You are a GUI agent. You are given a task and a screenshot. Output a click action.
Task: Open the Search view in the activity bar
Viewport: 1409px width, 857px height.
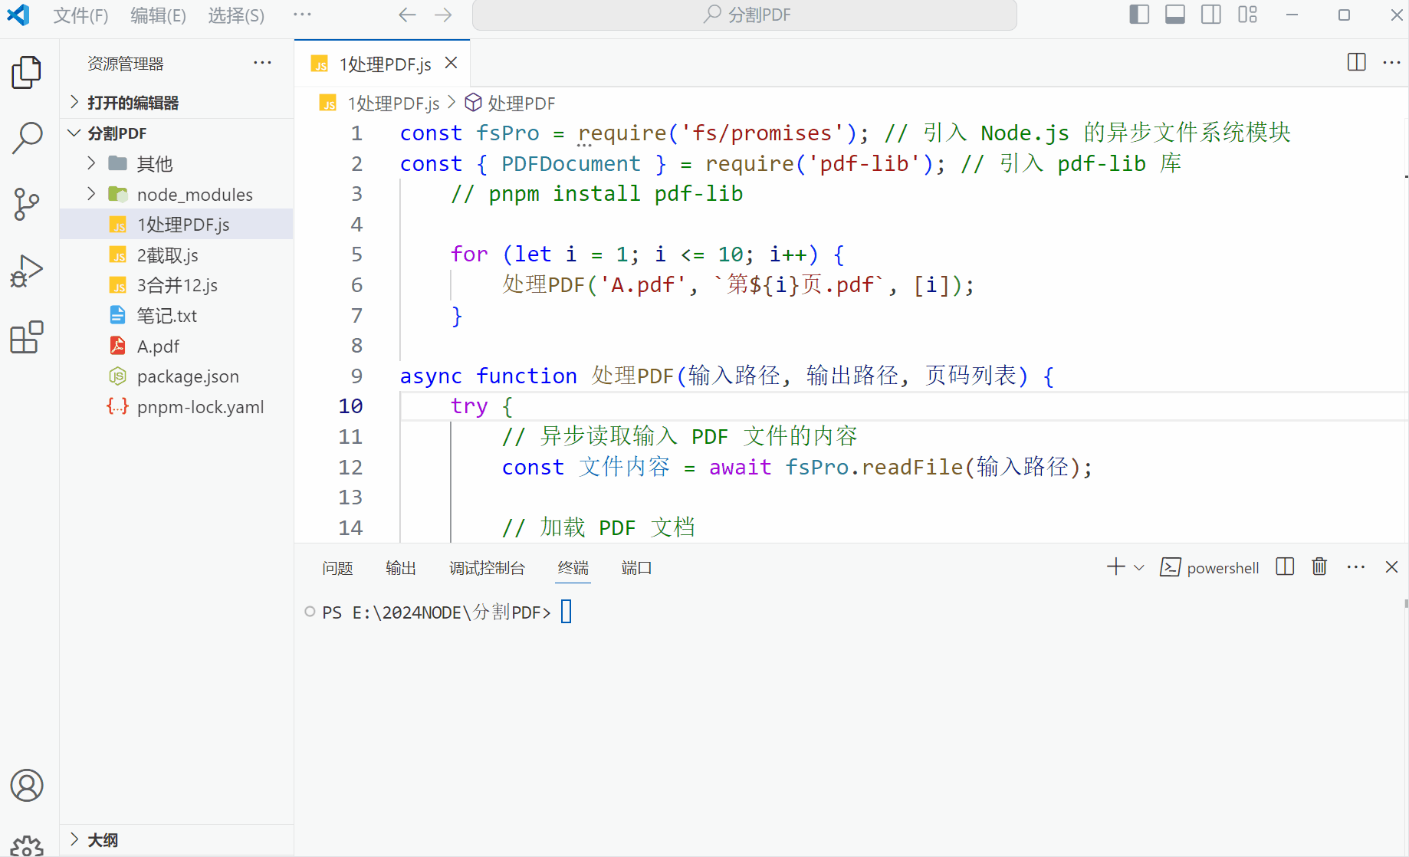click(28, 136)
